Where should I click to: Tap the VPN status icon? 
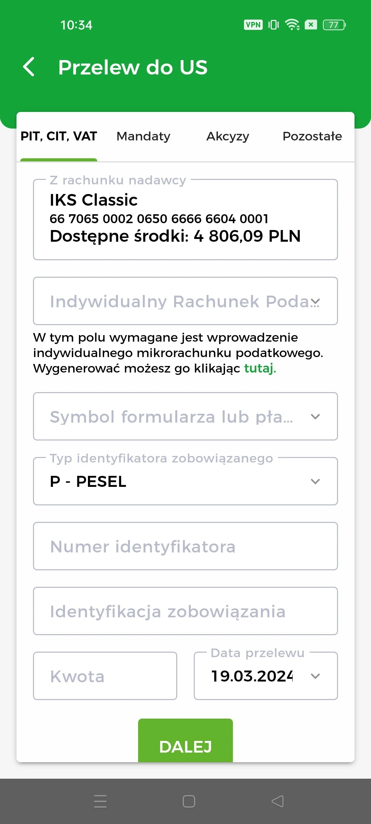tap(253, 25)
